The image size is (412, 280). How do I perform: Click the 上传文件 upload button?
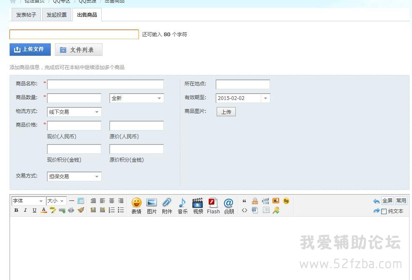(30, 50)
